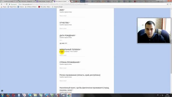Open Skype from the taskbar
This screenshot has width=172, height=97.
30,95
